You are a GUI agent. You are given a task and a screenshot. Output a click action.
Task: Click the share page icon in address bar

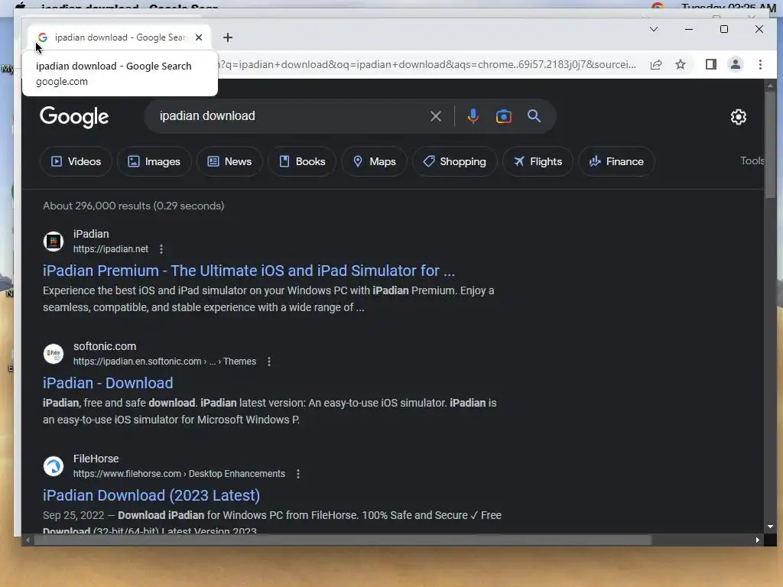(x=656, y=64)
